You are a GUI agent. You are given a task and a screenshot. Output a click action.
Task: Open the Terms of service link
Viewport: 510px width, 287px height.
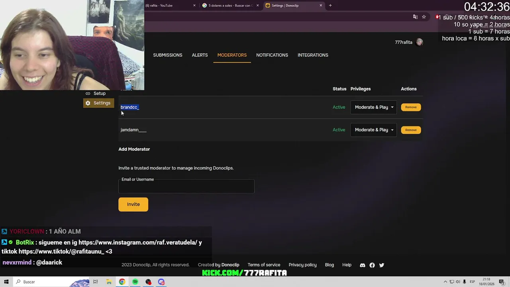point(264,265)
